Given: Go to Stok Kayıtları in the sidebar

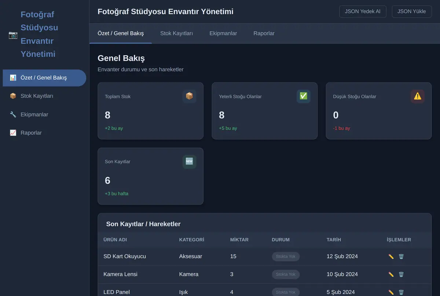Looking at the screenshot, I should pyautogui.click(x=44, y=96).
